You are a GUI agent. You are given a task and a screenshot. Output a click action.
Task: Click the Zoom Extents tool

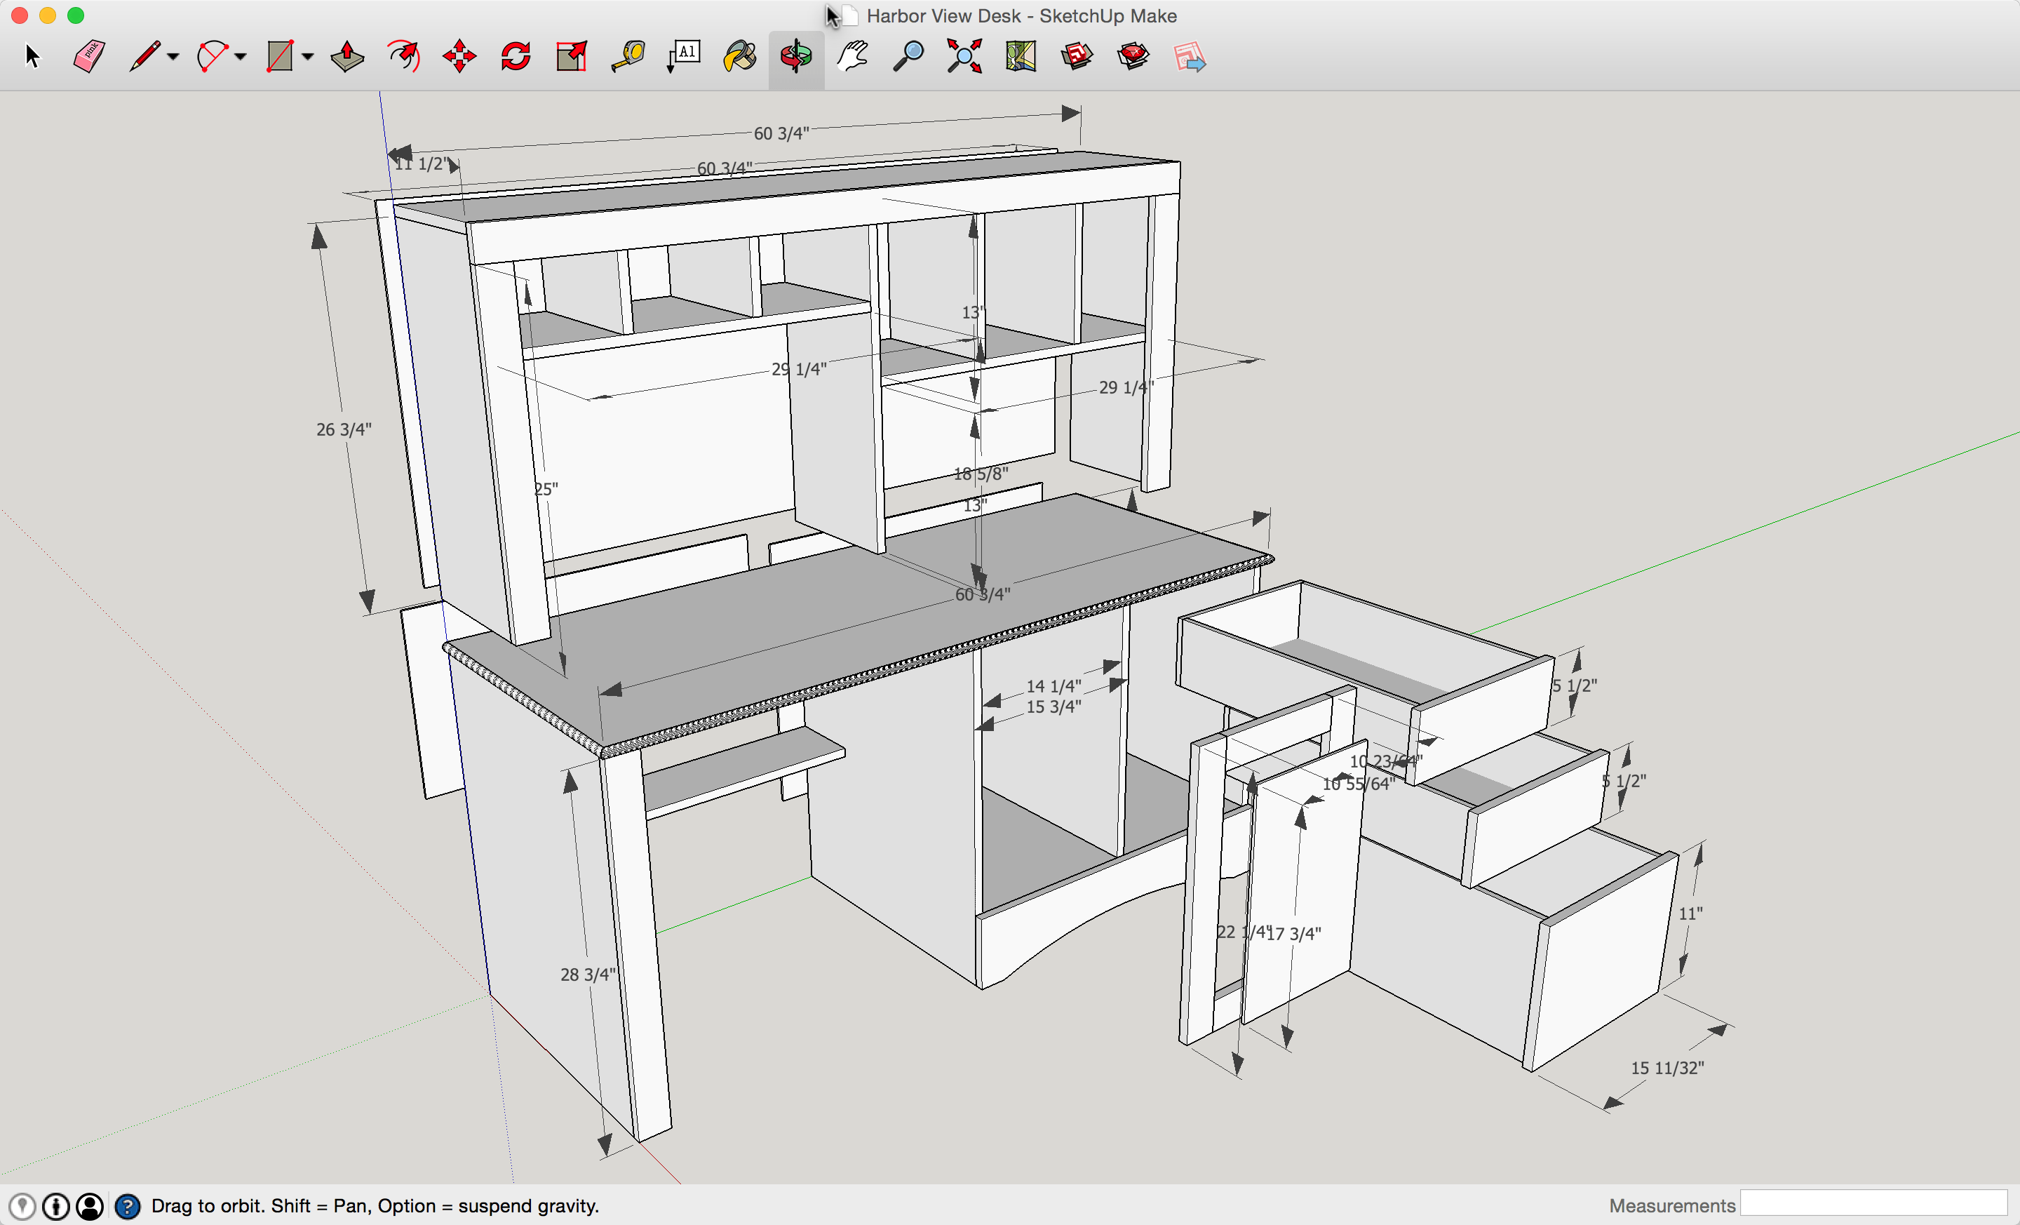point(964,57)
